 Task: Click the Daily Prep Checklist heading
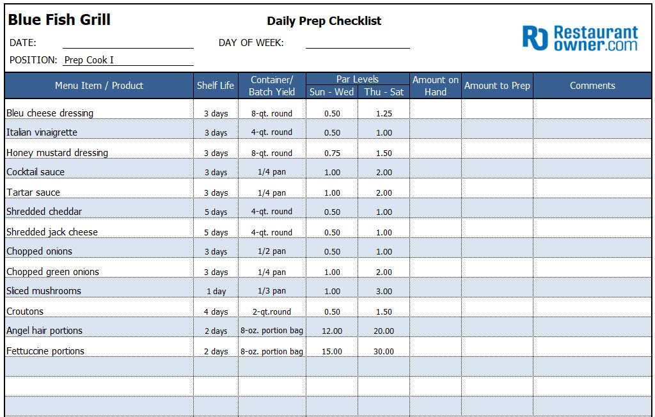[324, 21]
